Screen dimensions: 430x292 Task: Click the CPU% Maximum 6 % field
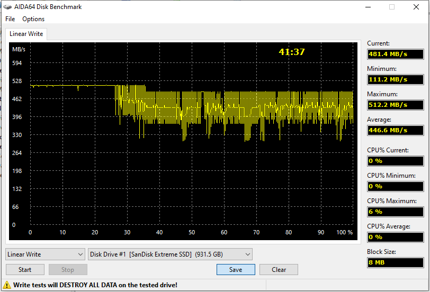[x=395, y=212]
